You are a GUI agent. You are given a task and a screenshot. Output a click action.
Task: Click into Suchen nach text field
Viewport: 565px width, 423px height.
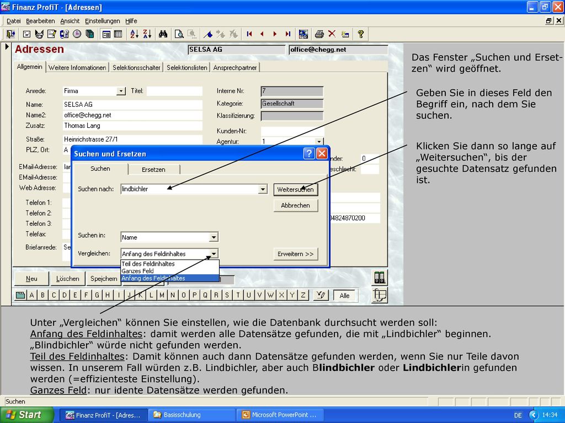(190, 189)
